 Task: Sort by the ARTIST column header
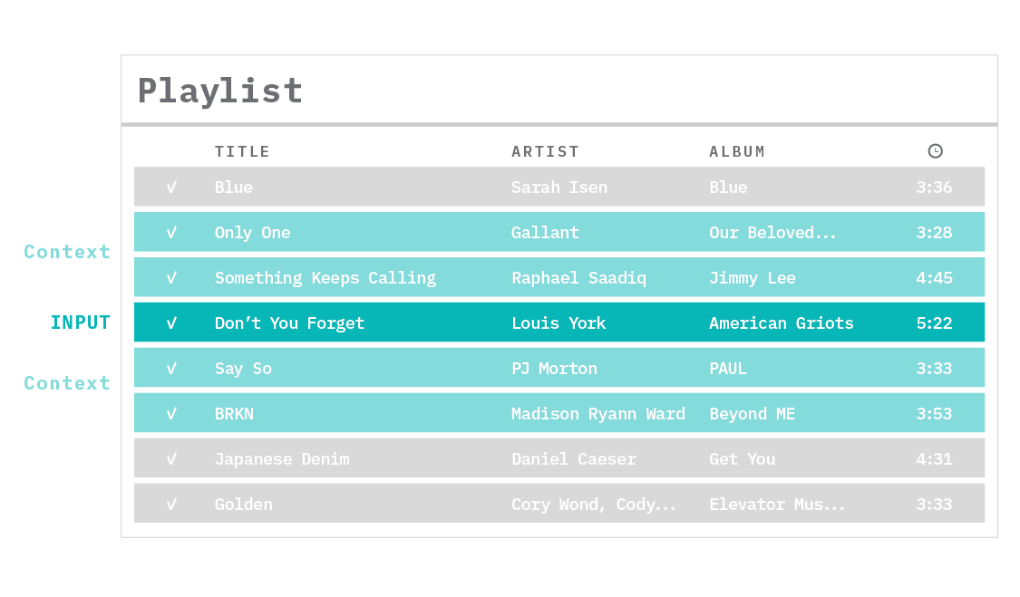(x=545, y=151)
